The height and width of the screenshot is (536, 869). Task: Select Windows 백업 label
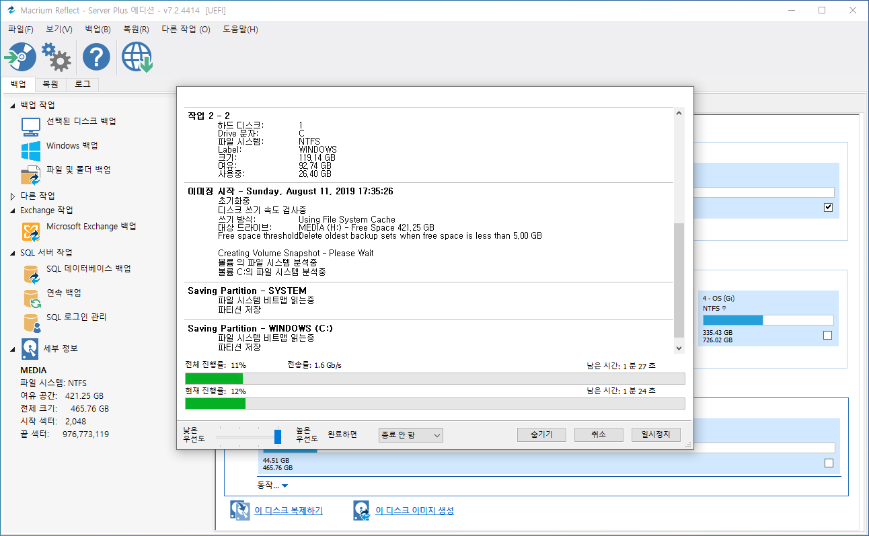(x=72, y=146)
